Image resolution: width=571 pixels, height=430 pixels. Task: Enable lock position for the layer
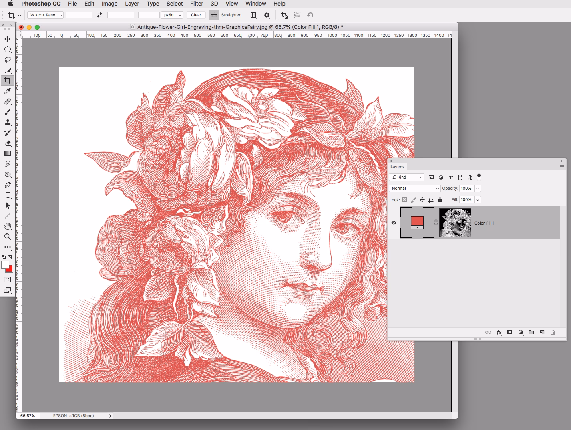(422, 199)
